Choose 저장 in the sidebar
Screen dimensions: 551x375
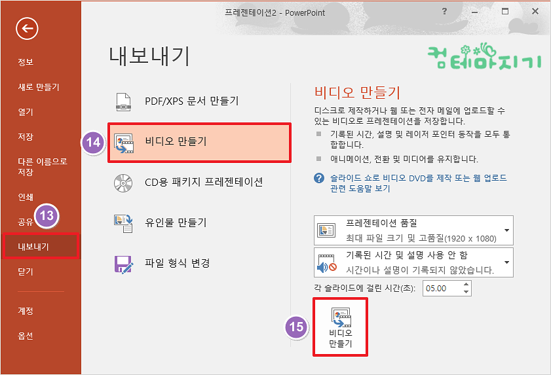click(x=26, y=137)
